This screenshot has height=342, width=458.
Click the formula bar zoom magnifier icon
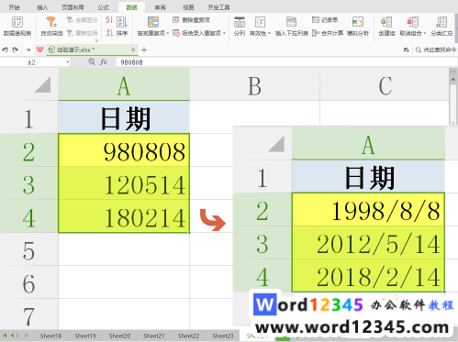(x=91, y=62)
